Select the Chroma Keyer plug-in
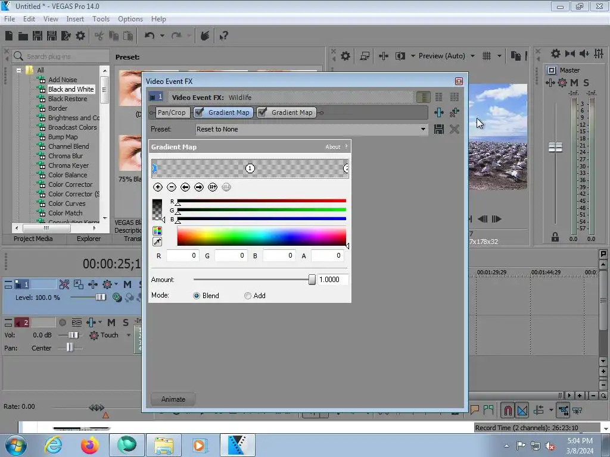Image resolution: width=610 pixels, height=457 pixels. pyautogui.click(x=69, y=165)
